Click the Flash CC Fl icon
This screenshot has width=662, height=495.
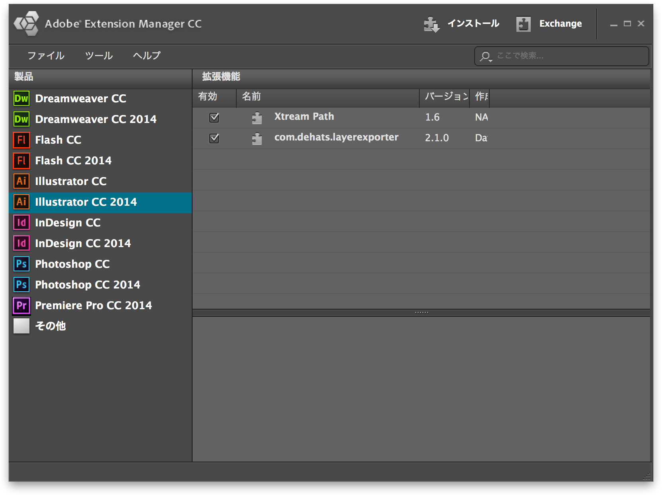point(21,140)
